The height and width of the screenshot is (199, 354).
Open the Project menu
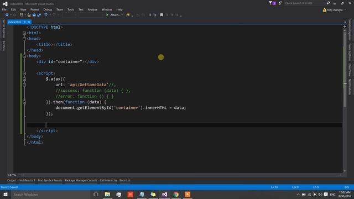(35, 9)
